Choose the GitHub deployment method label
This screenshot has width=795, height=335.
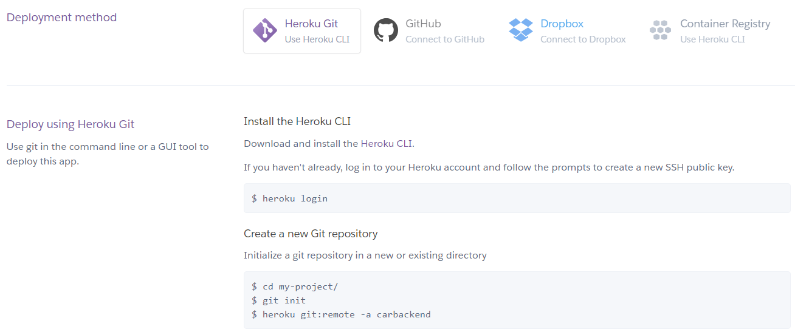click(x=424, y=24)
